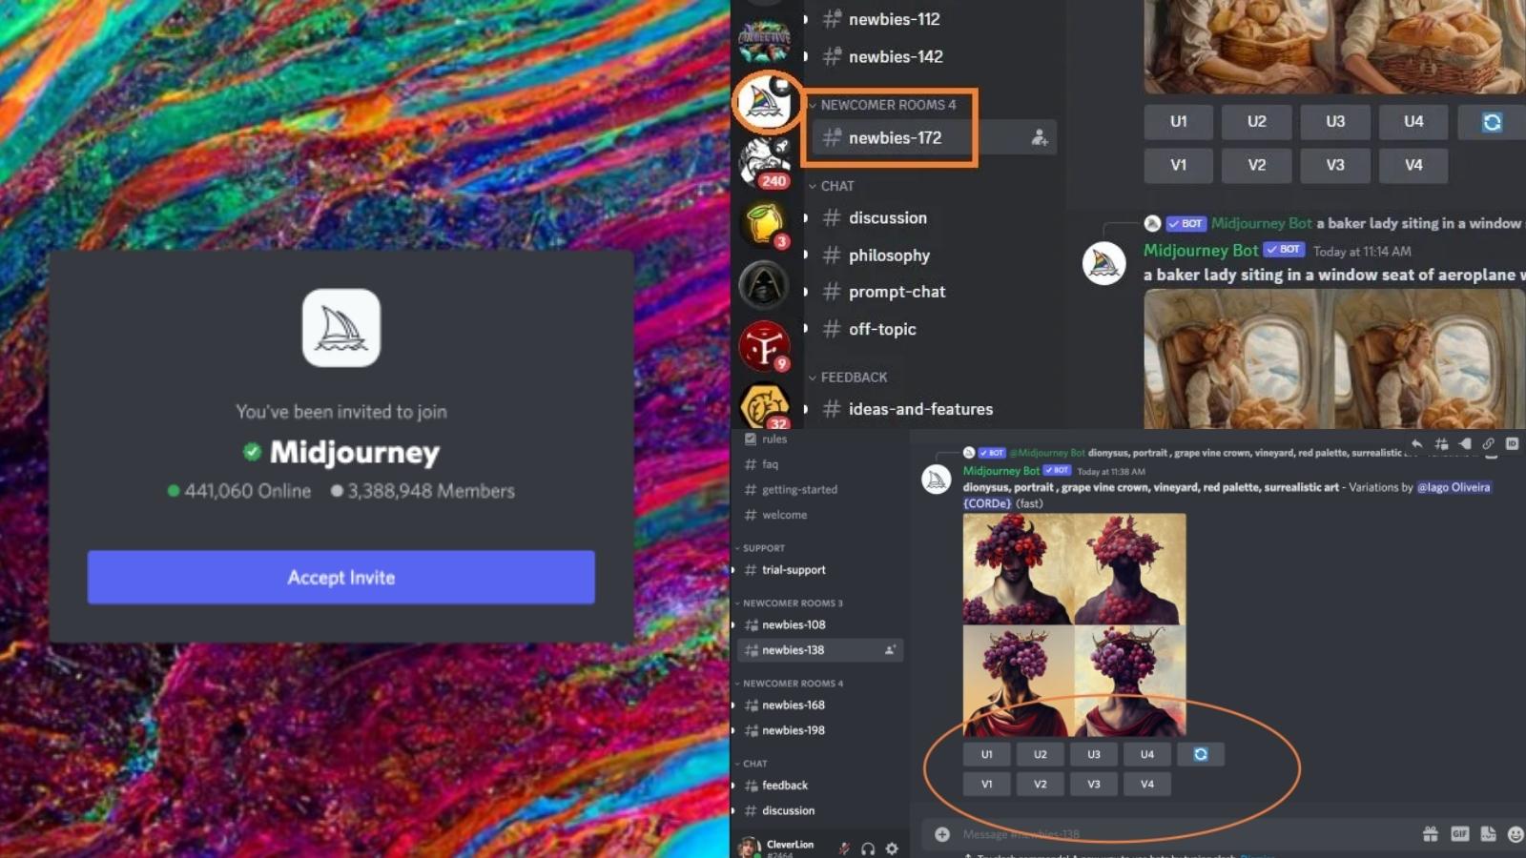
Task: Click the plus attachment icon
Action: 942,834
